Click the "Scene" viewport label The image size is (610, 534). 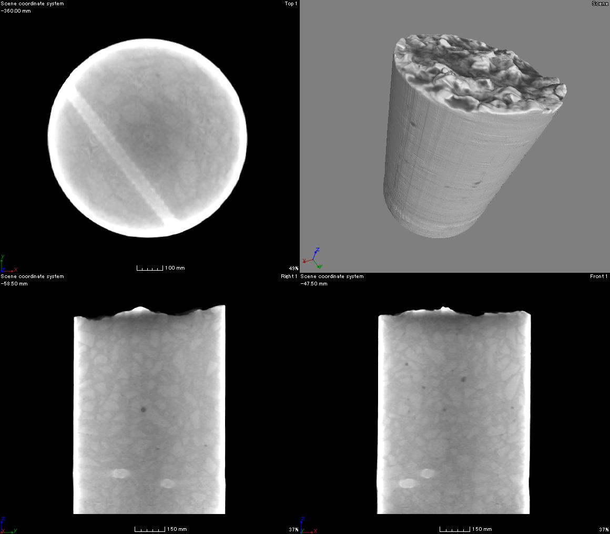tap(600, 3)
